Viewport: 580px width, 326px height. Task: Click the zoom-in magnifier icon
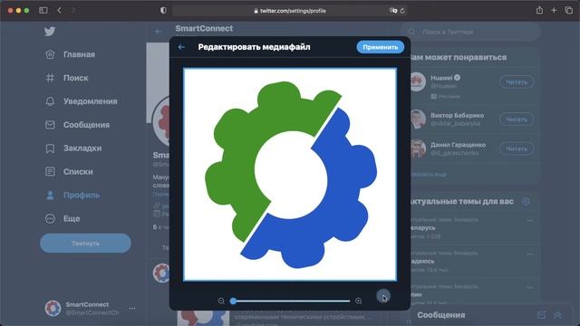pyautogui.click(x=359, y=301)
